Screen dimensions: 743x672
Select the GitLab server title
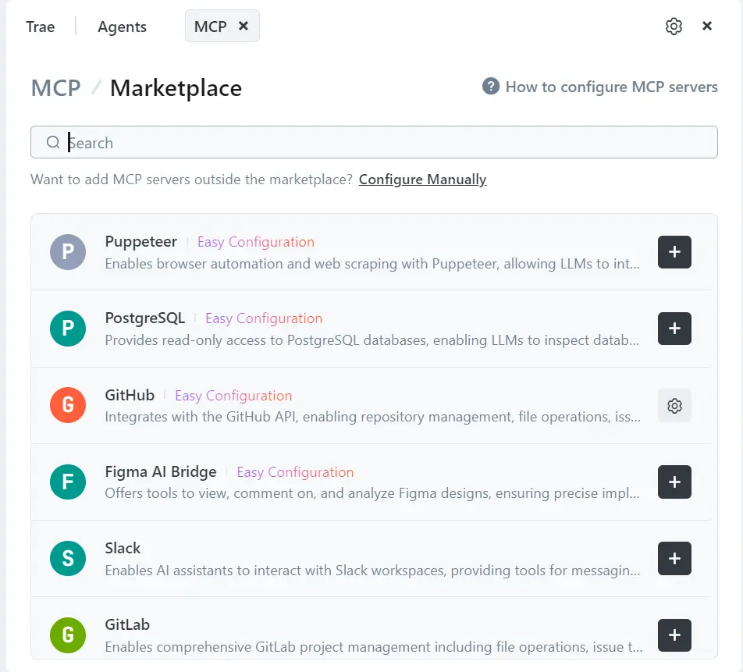127,625
